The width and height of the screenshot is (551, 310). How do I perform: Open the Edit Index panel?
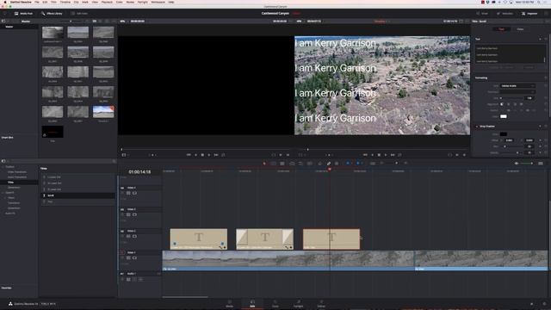[x=79, y=14]
